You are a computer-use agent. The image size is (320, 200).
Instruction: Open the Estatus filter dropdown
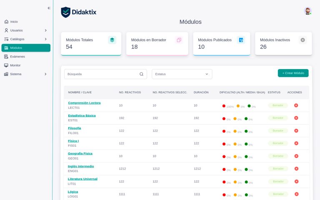(182, 74)
